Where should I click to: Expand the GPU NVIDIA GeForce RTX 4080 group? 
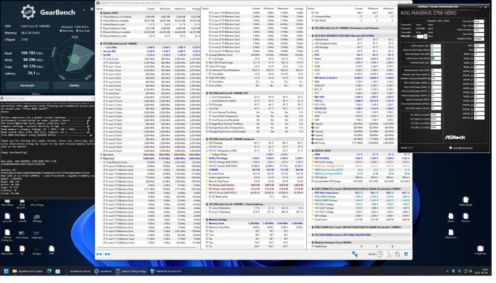coord(309,235)
